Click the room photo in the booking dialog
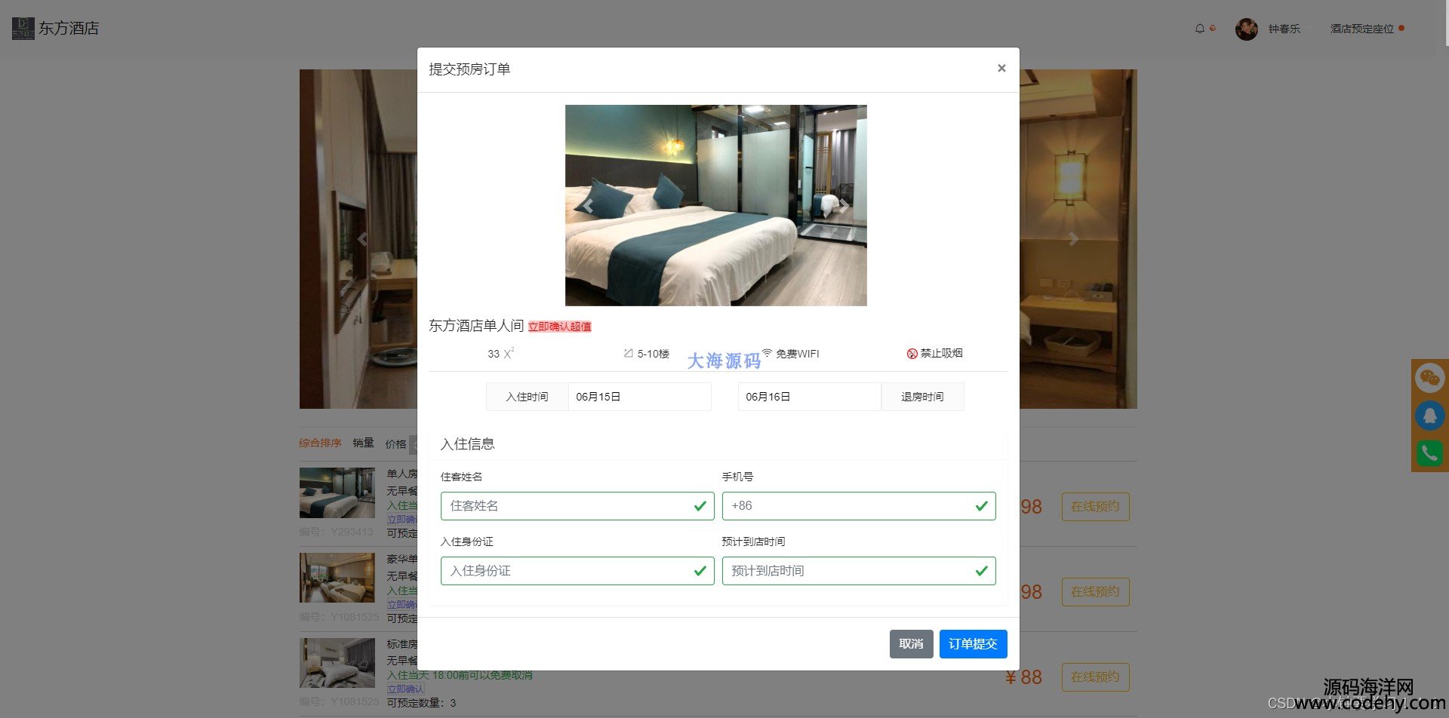Screen dimensions: 1449x718 [x=715, y=205]
